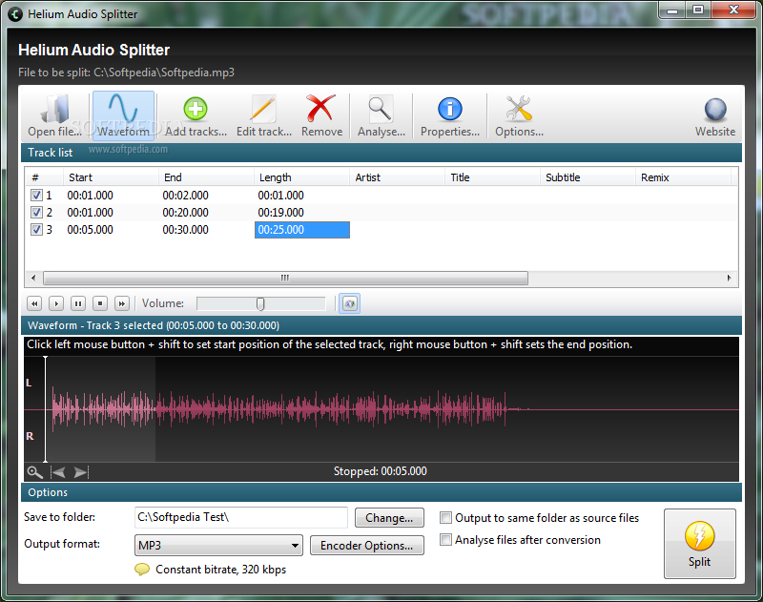Close the Helium Audio Splitter window
The image size is (763, 602).
click(x=733, y=10)
